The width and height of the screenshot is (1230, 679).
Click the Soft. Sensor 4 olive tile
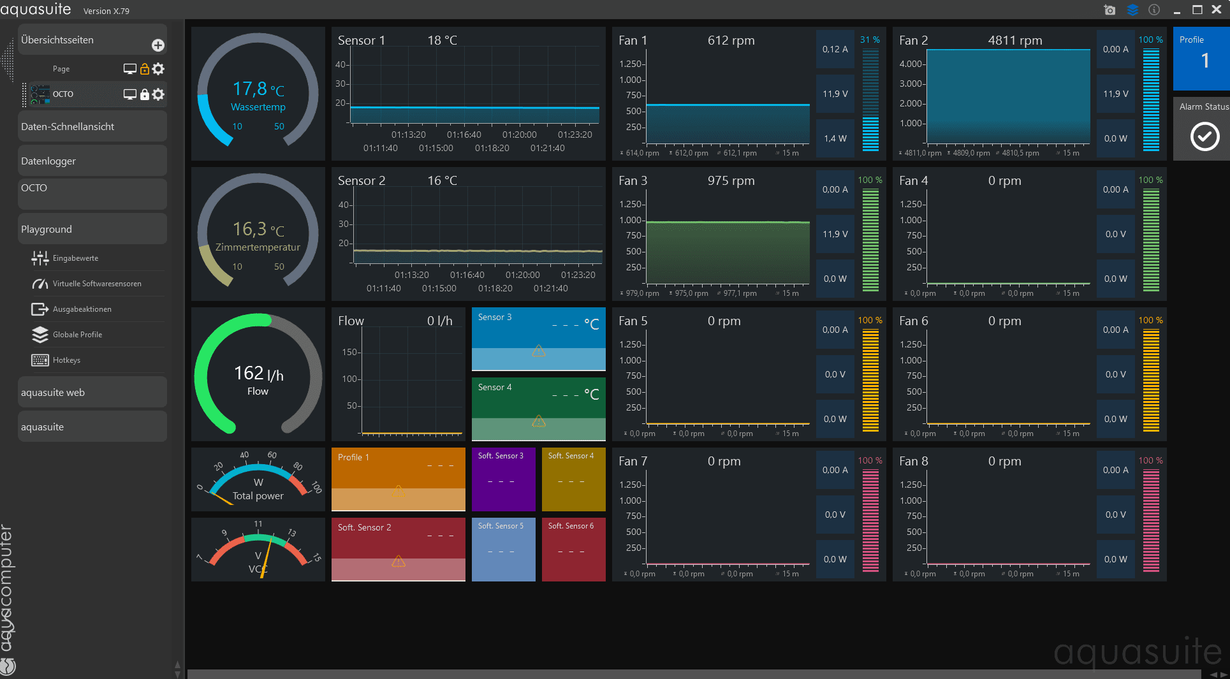click(574, 479)
